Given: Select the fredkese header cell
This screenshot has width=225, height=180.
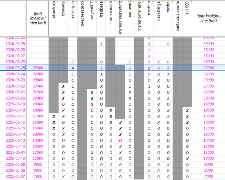Looking at the screenshot, I should [x=101, y=18].
